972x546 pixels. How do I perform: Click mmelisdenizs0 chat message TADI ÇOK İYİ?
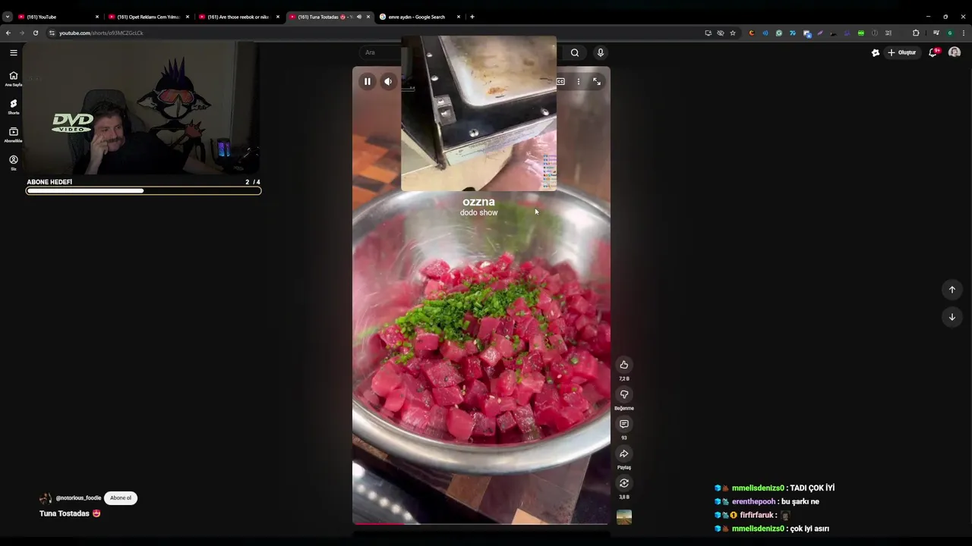click(775, 488)
